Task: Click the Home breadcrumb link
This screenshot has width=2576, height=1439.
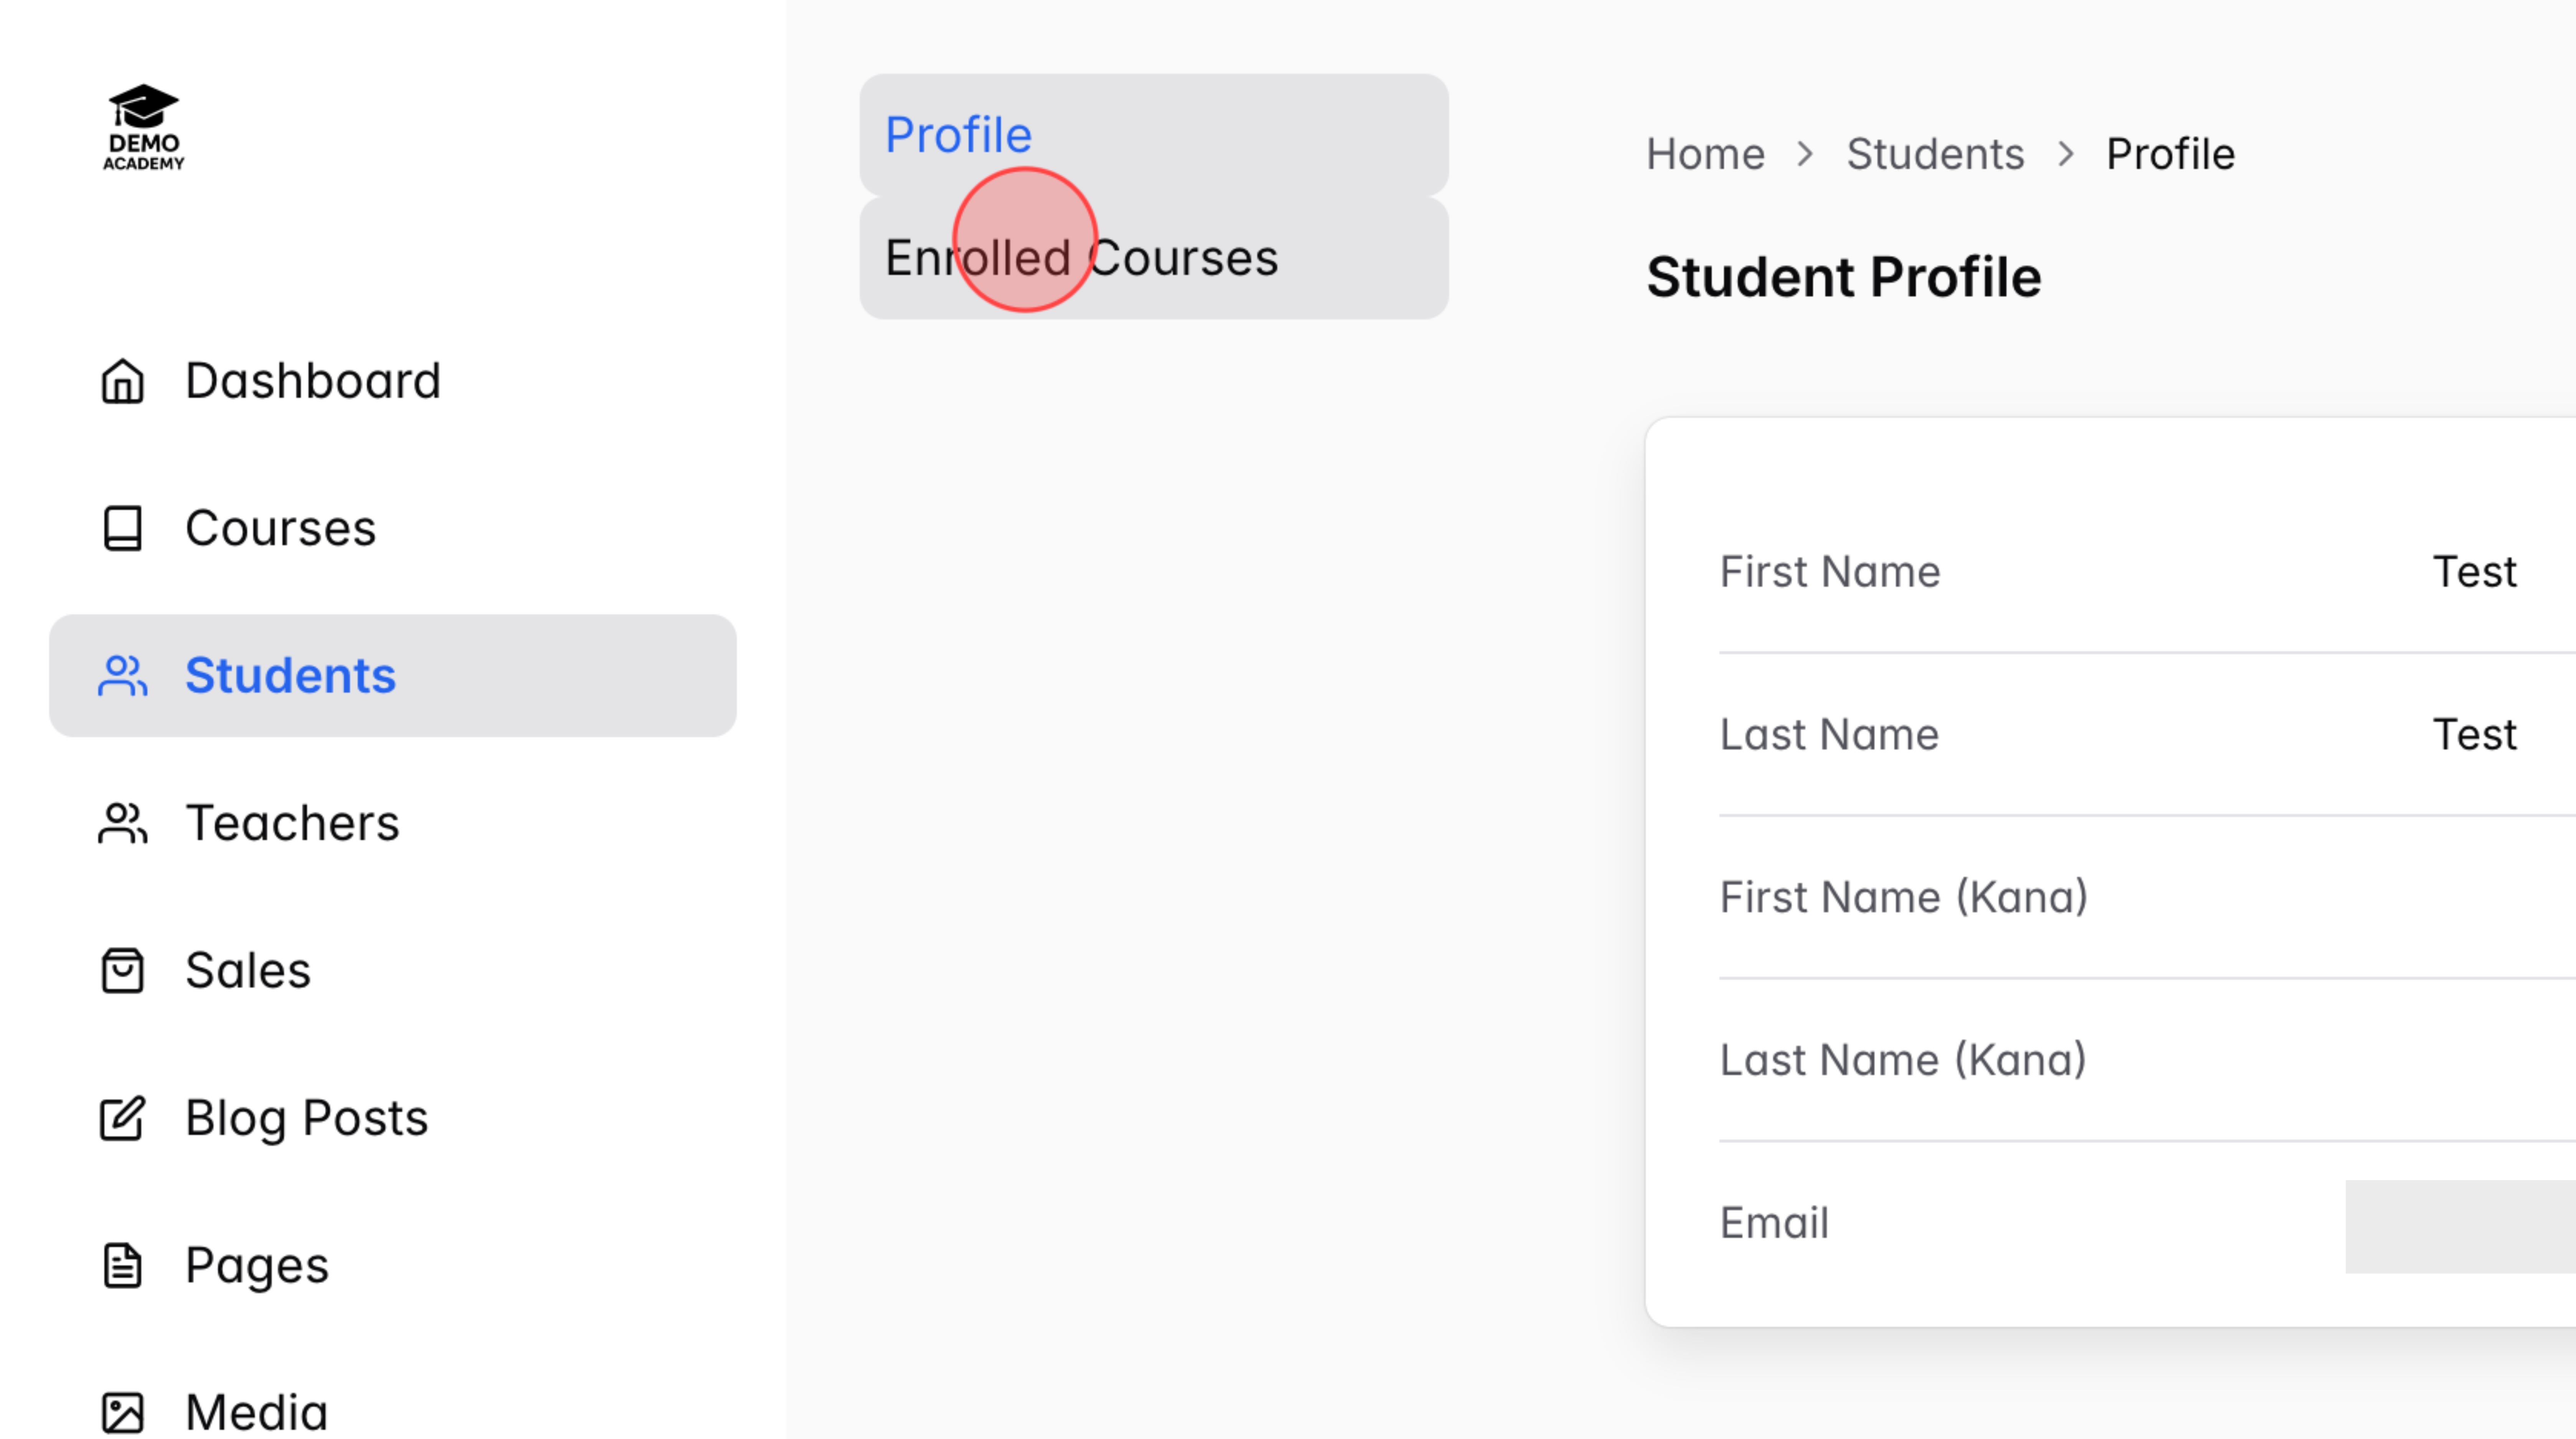Action: (1705, 153)
